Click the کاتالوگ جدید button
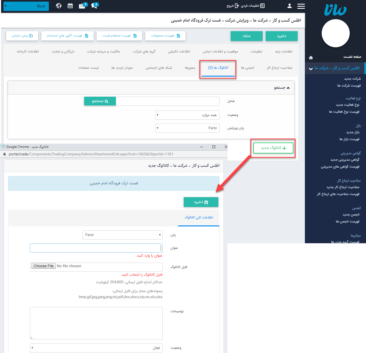Image resolution: width=366 pixels, height=353 pixels. coord(273,148)
